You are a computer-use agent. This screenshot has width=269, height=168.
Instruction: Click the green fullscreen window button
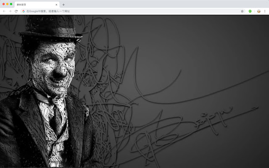tap(11, 4)
